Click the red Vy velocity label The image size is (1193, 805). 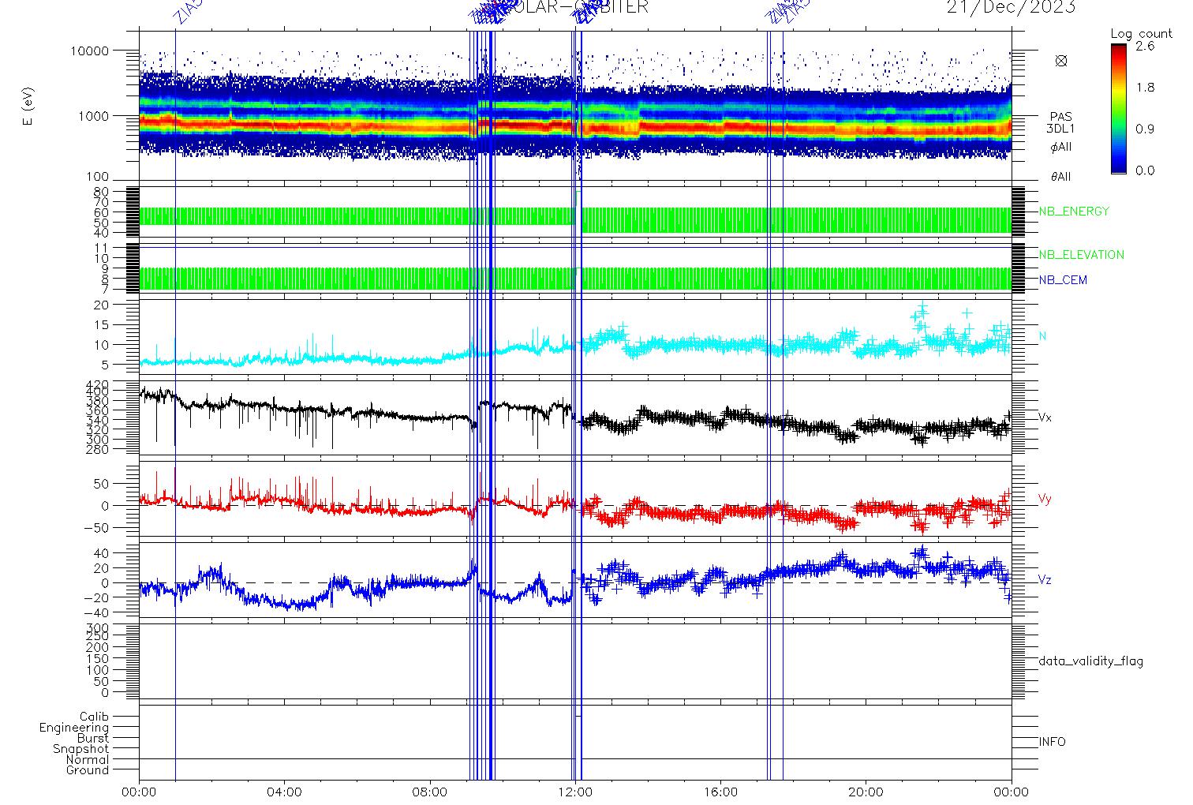tap(1045, 499)
